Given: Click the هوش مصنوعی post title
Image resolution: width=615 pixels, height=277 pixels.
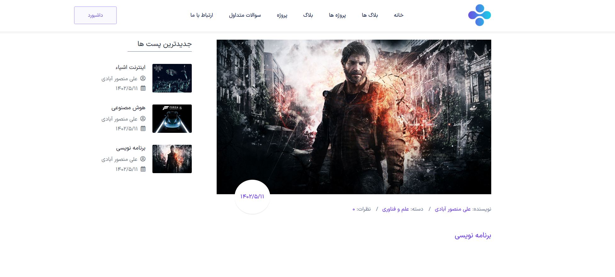Looking at the screenshot, I should pyautogui.click(x=128, y=108).
